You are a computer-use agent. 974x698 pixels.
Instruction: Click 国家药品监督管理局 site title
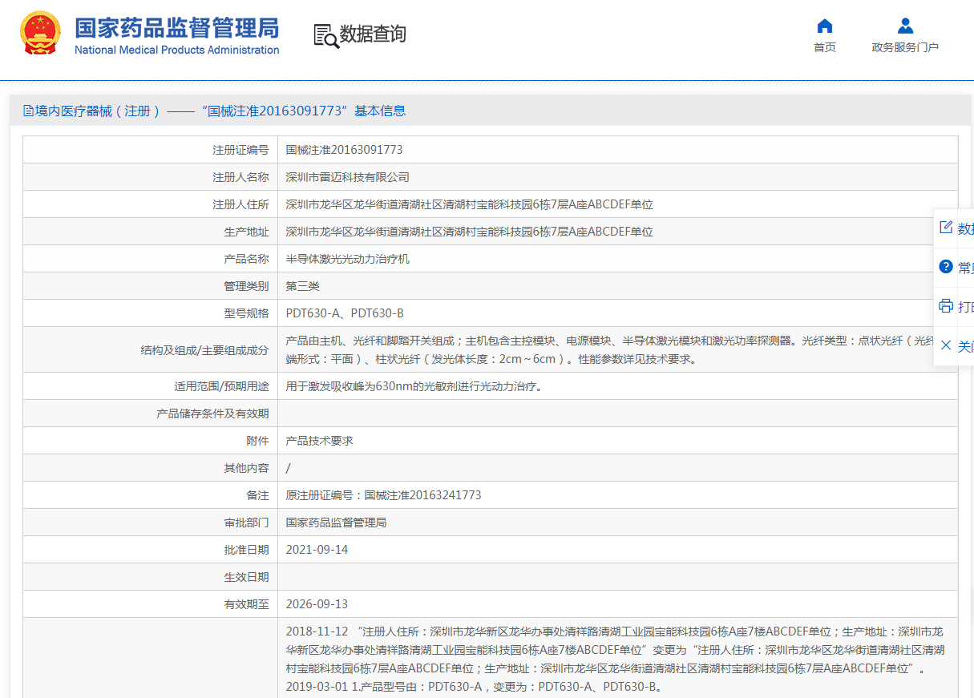(x=177, y=27)
